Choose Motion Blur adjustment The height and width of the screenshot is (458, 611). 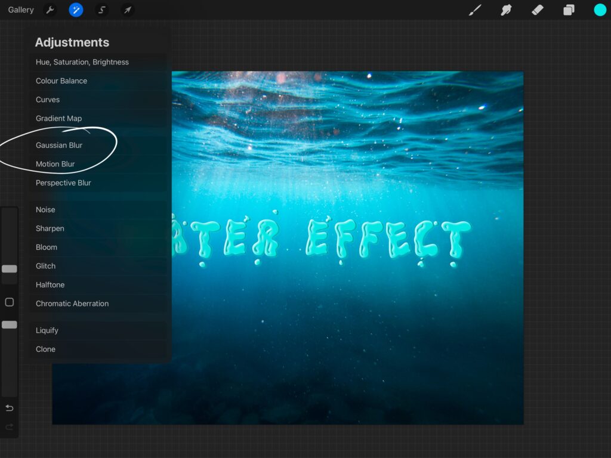[x=55, y=164]
